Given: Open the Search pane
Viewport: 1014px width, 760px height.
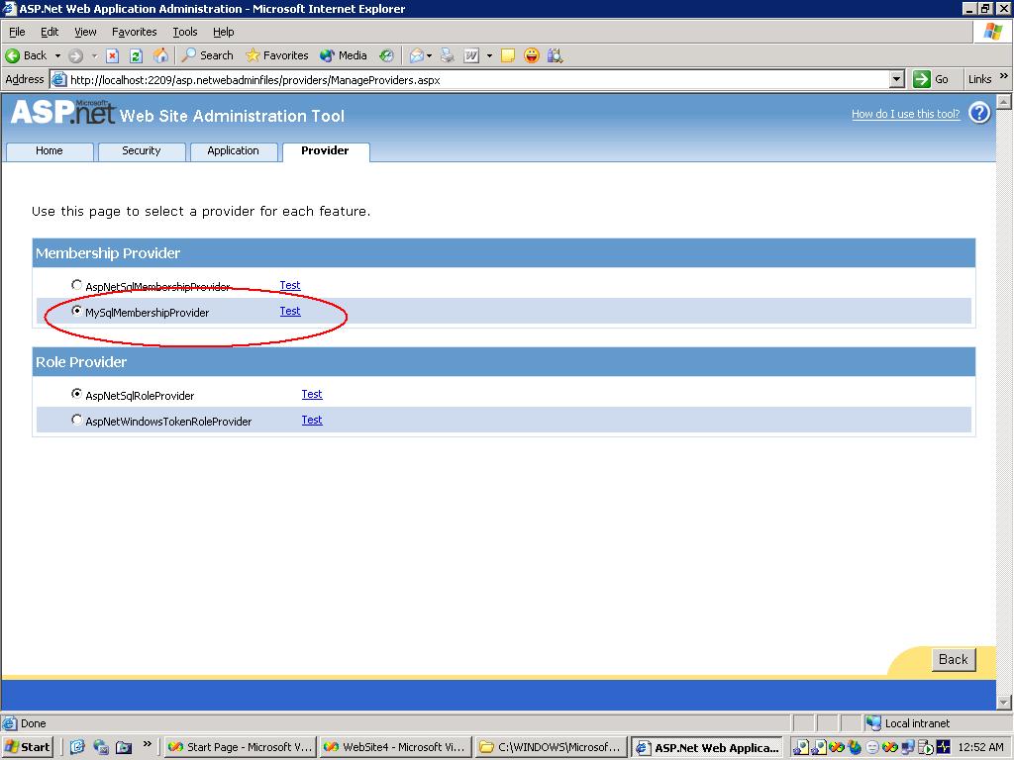Looking at the screenshot, I should 207,55.
